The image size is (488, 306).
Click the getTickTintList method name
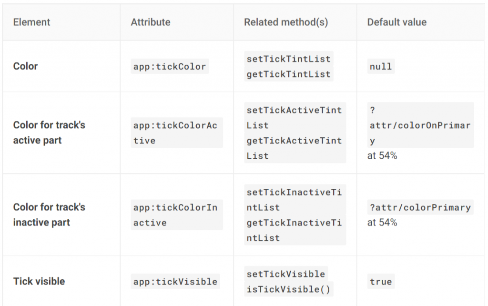288,74
